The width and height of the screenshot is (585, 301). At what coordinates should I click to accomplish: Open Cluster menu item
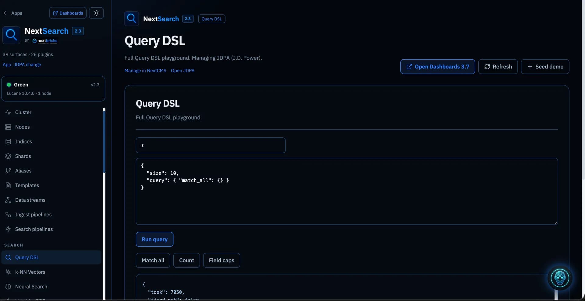tap(51, 112)
